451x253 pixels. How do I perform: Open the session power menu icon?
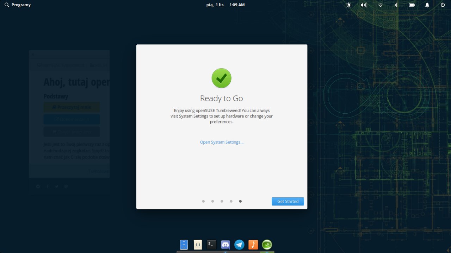(x=443, y=5)
